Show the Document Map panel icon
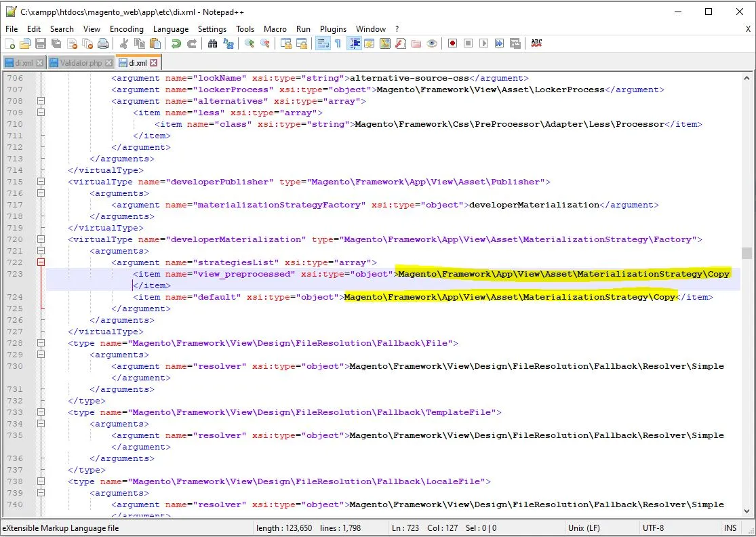 pyautogui.click(x=384, y=44)
